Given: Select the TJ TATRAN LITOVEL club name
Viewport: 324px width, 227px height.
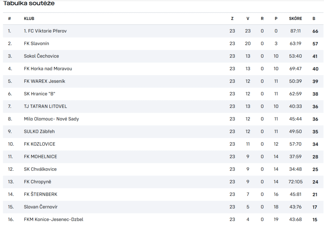Looking at the screenshot, I should point(46,106).
